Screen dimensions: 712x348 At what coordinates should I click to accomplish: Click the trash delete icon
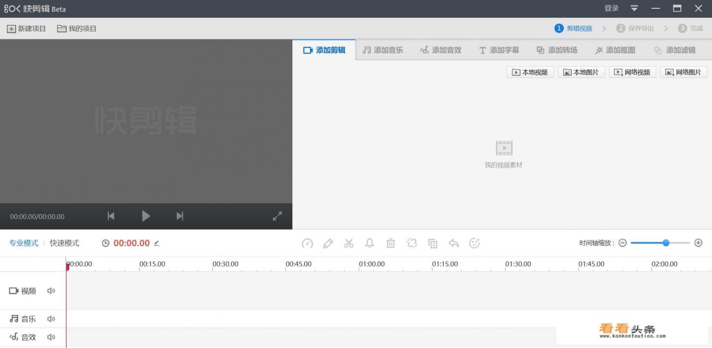point(391,243)
